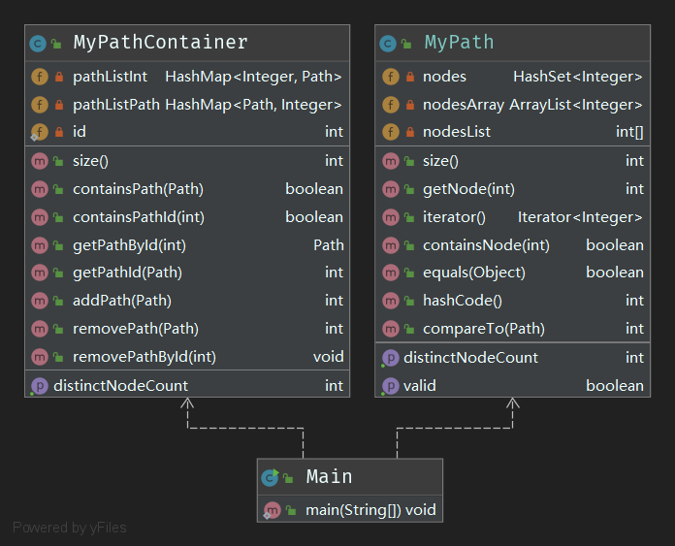The height and width of the screenshot is (546, 675).
Task: Click the int[] type of nodesList
Action: (x=629, y=132)
